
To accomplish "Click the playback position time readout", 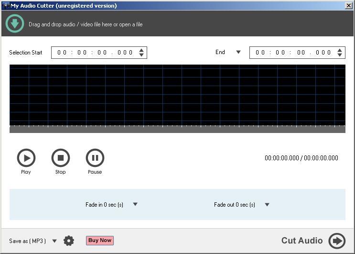I will pyautogui.click(x=301, y=158).
